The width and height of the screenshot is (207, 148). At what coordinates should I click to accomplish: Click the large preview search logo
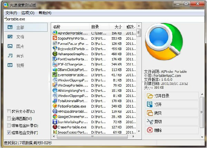[x=164, y=42]
